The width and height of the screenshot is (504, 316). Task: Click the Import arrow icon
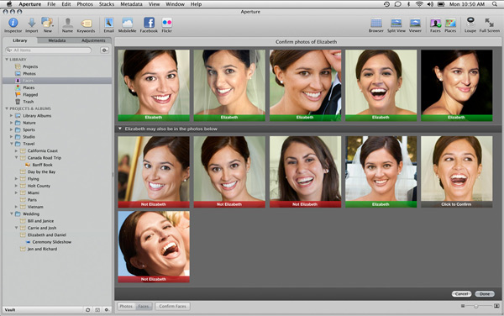pos(32,23)
